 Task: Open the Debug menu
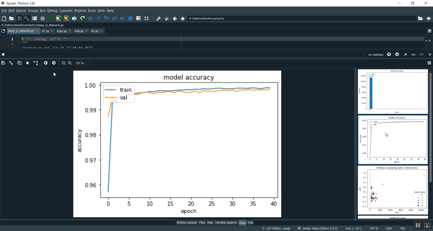[x=52, y=11]
